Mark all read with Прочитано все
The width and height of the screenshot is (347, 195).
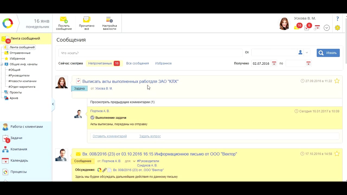[87, 23]
